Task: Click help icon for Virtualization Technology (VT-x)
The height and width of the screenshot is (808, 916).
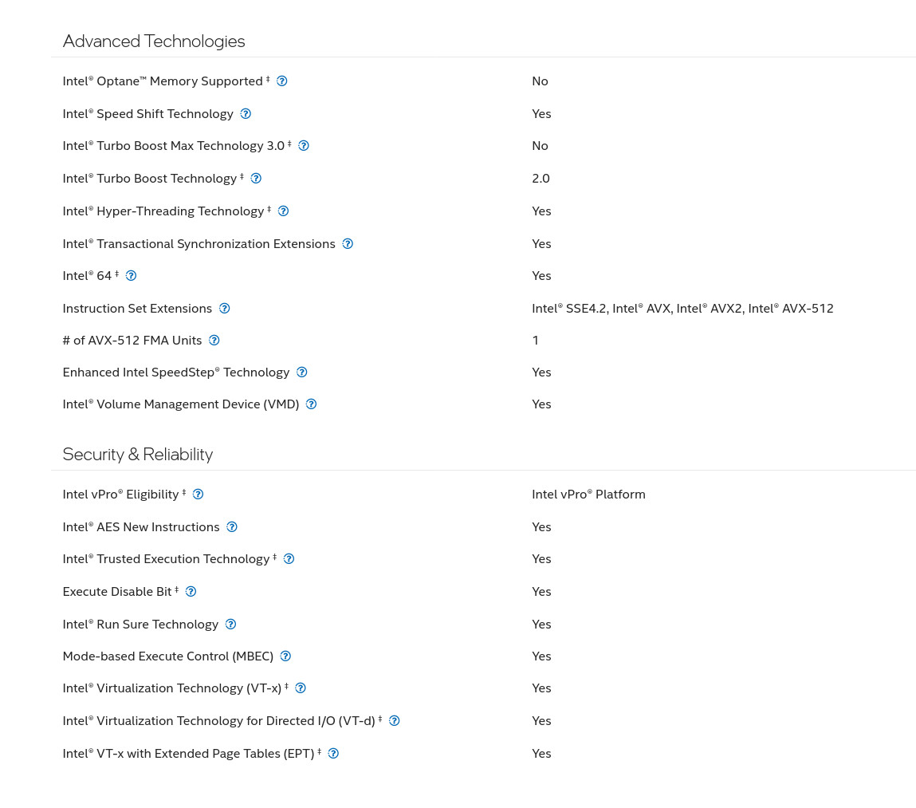Action: 301,688
